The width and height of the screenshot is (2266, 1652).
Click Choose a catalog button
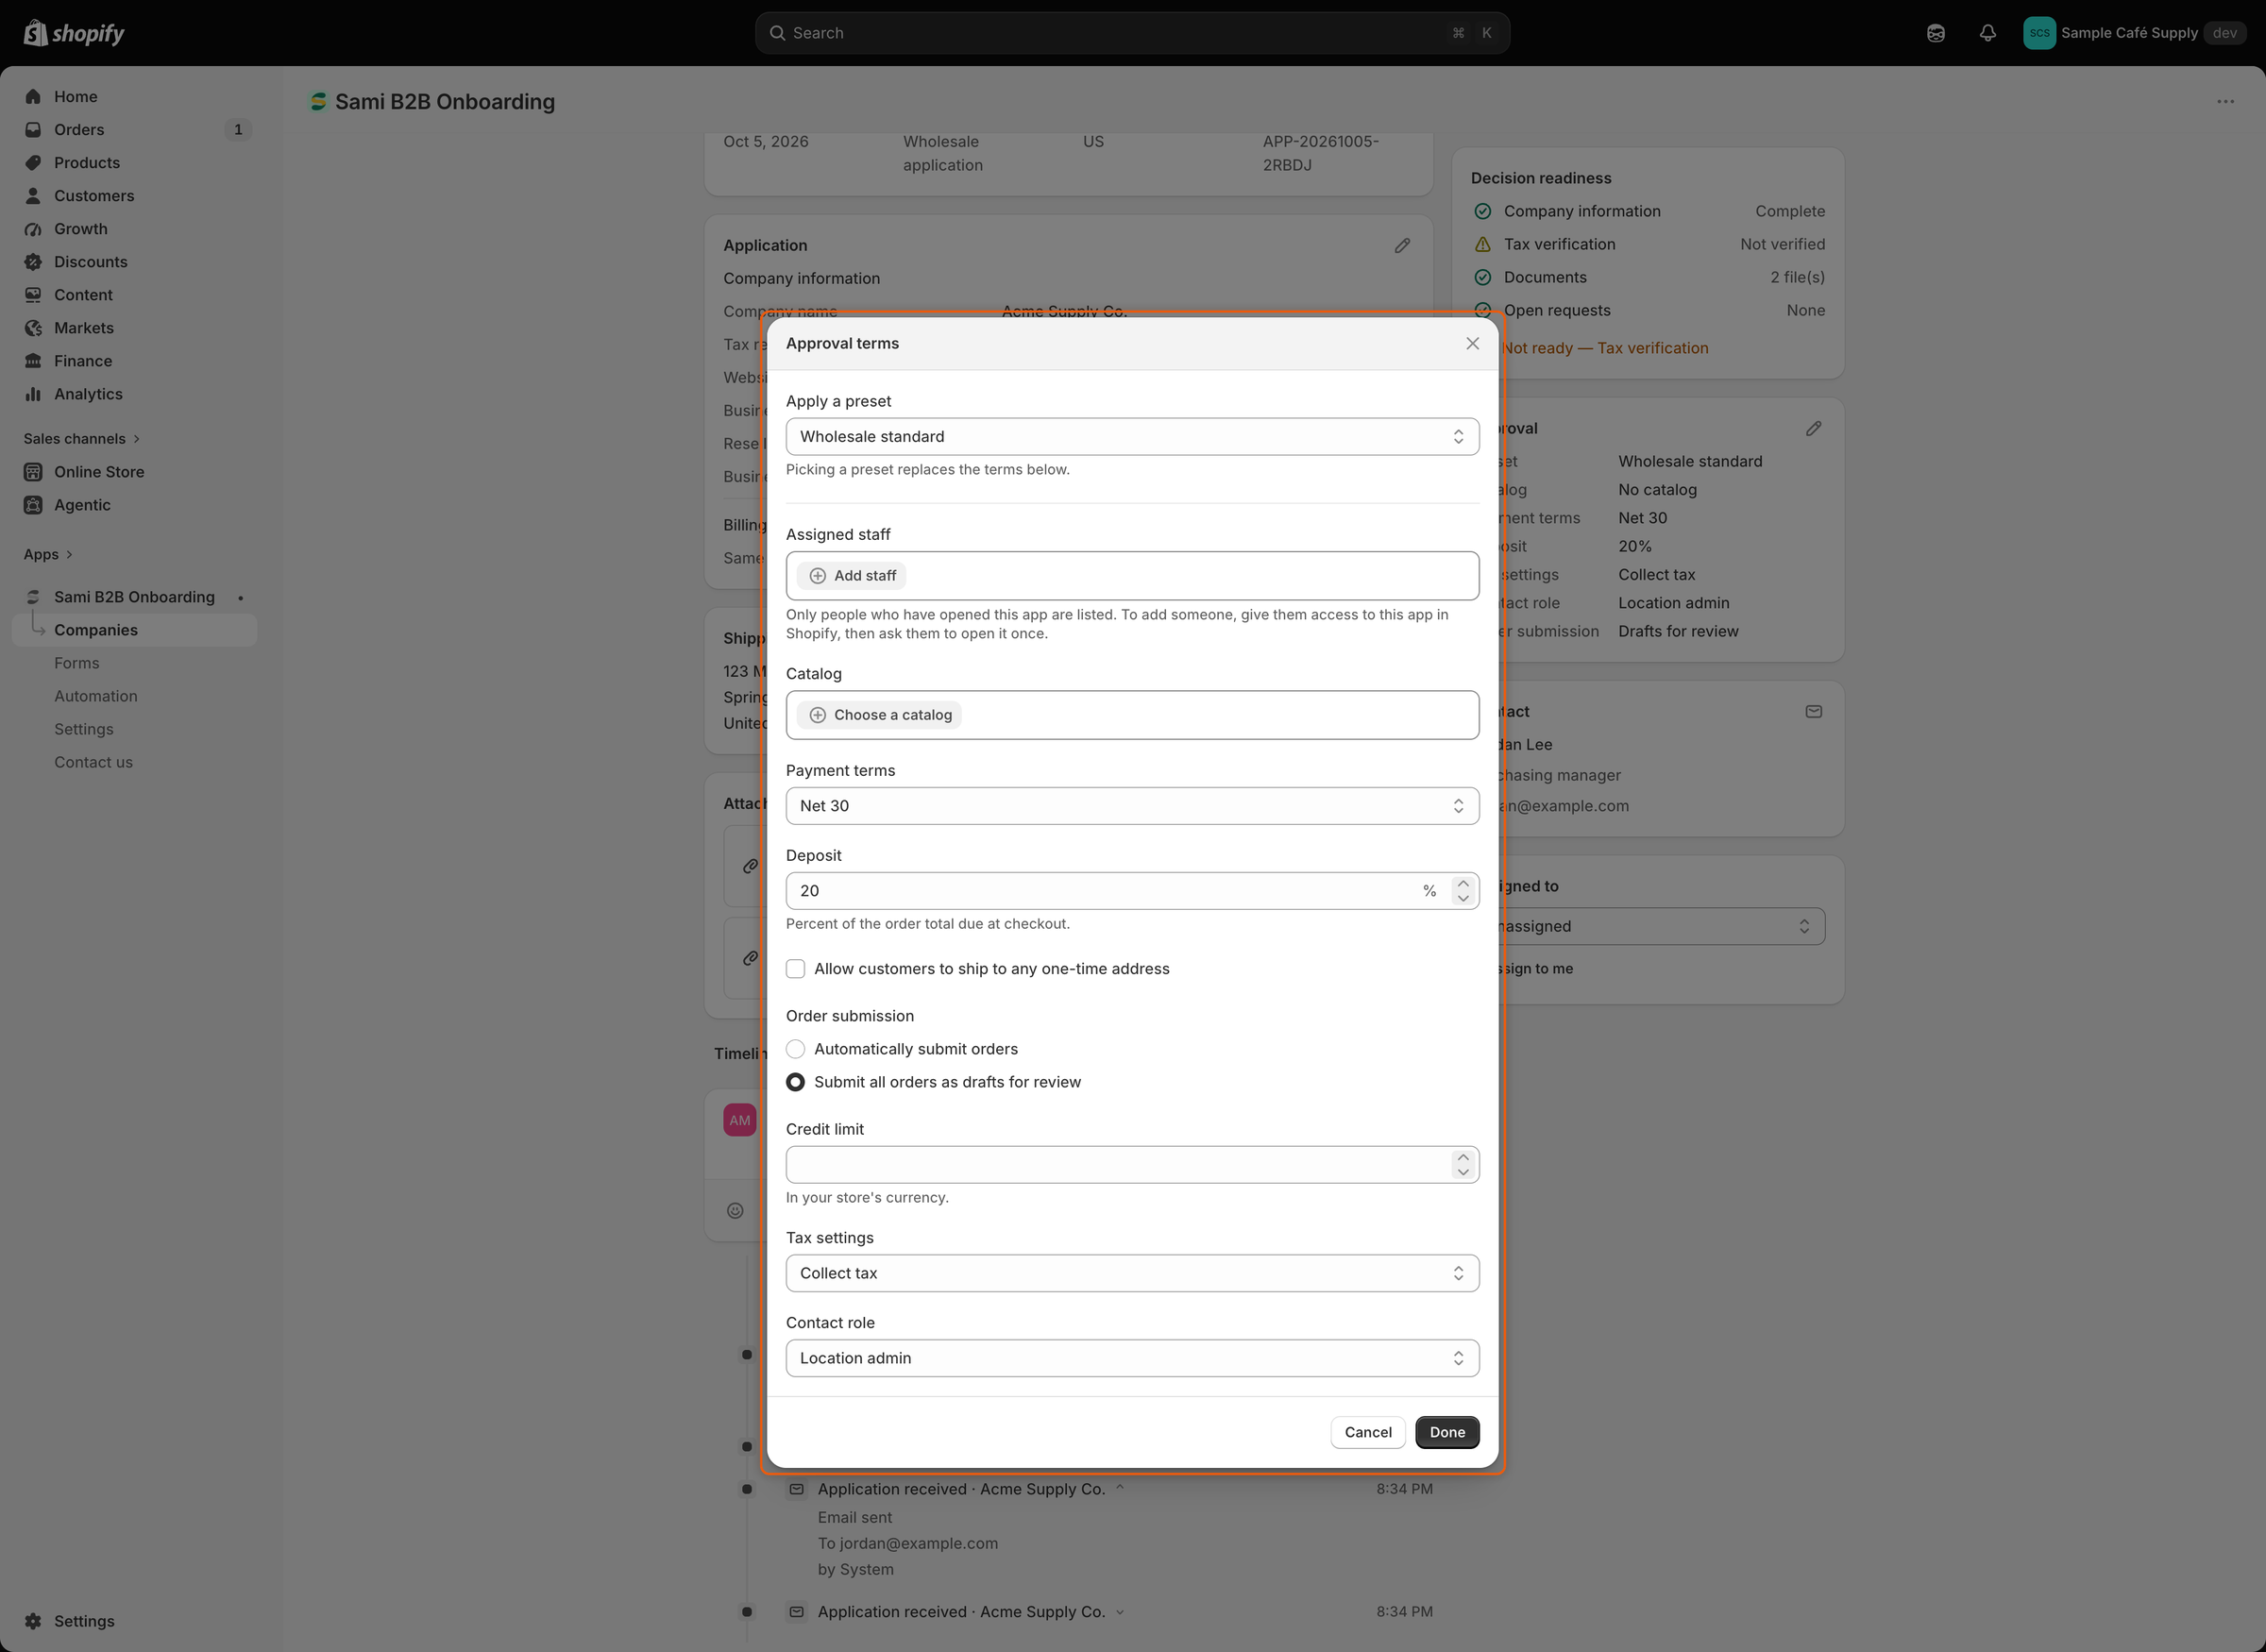pyautogui.click(x=880, y=715)
